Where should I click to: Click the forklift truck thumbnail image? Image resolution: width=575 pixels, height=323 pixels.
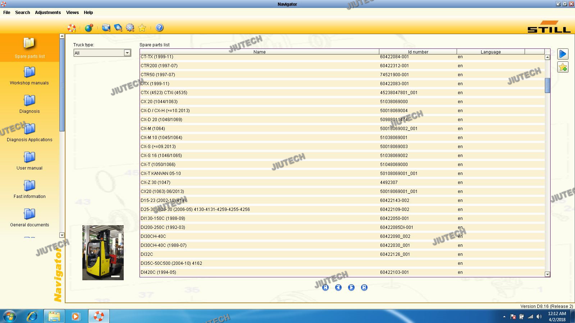tap(103, 253)
